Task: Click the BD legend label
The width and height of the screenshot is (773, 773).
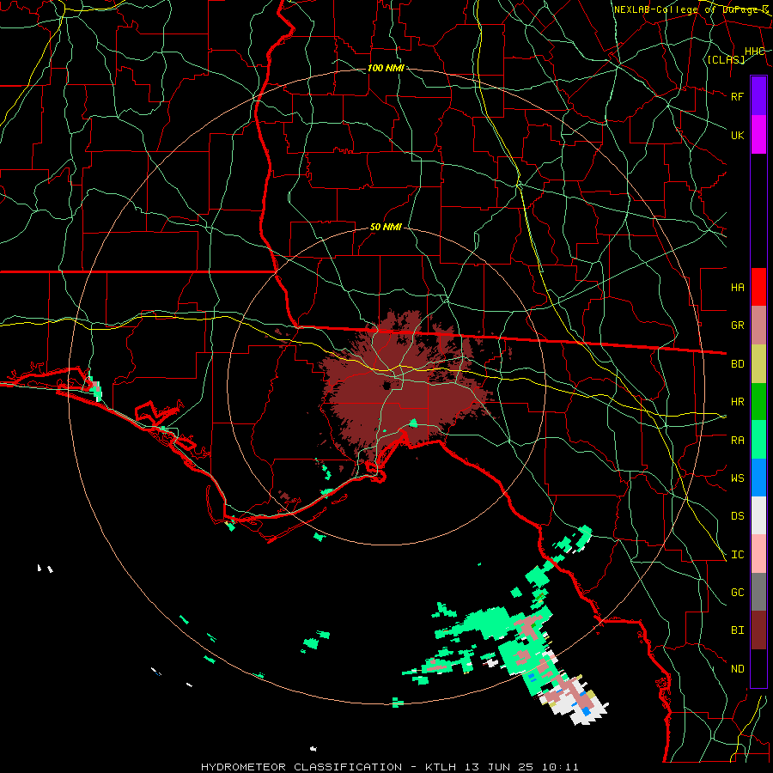Action: (737, 364)
